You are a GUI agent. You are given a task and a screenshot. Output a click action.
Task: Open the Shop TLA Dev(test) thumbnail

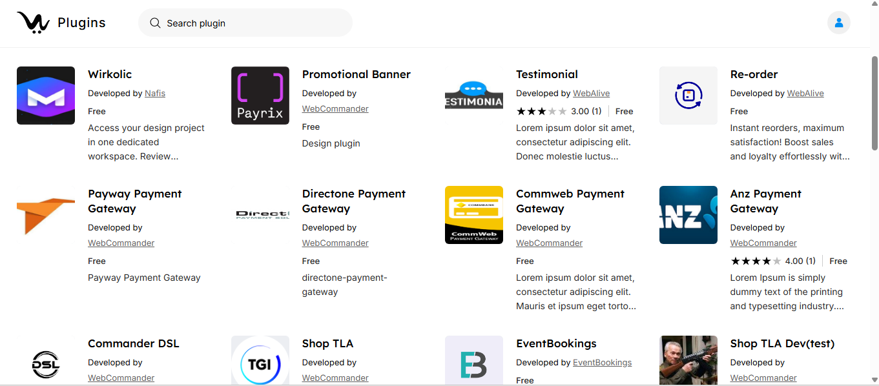(688, 360)
